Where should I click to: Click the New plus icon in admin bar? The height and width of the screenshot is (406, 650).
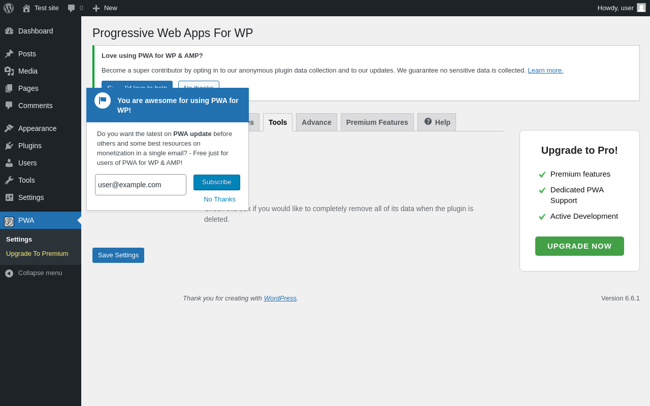[x=96, y=8]
